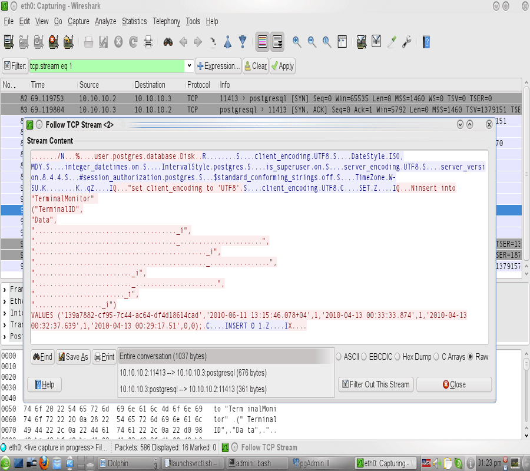530x471 pixels.
Task: Click the Find button in stream dialog
Action: click(x=42, y=357)
